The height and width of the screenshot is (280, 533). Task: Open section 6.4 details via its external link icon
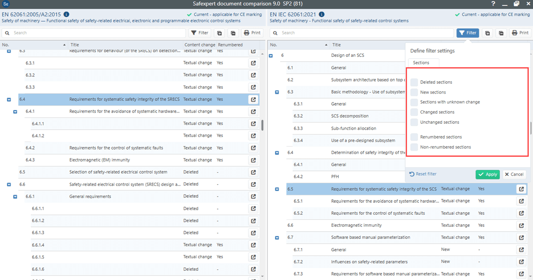253,99
